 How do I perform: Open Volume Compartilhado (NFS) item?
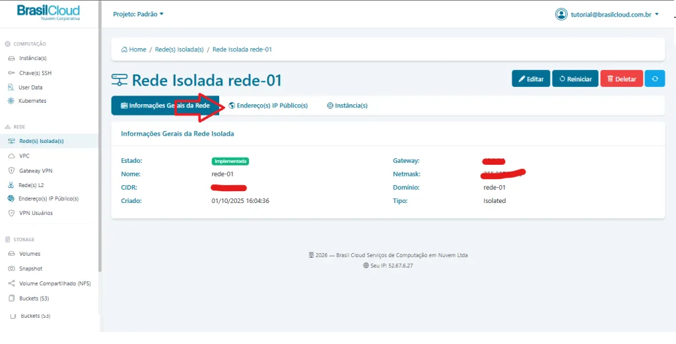[54, 283]
